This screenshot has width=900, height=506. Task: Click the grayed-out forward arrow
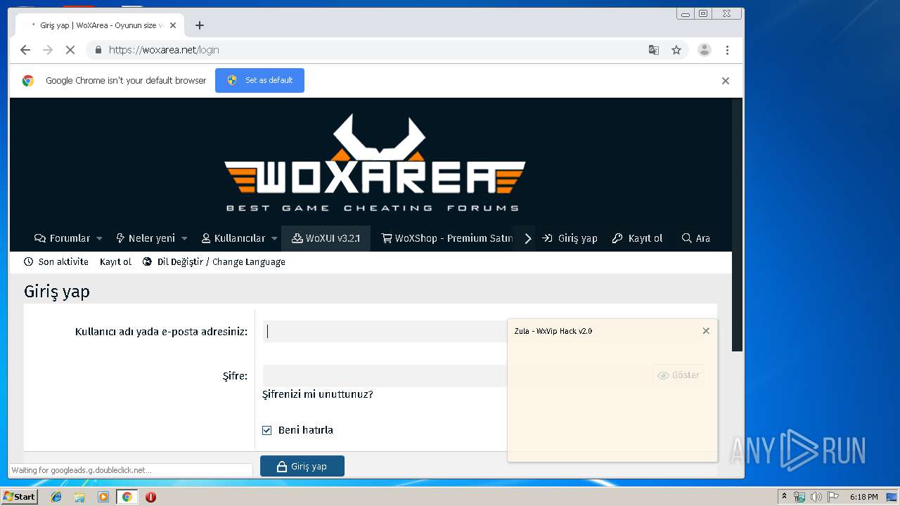[x=48, y=50]
